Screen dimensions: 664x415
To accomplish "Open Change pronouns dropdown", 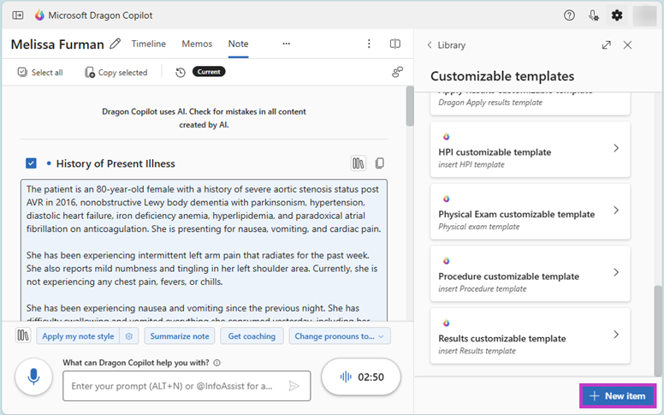I will point(340,336).
